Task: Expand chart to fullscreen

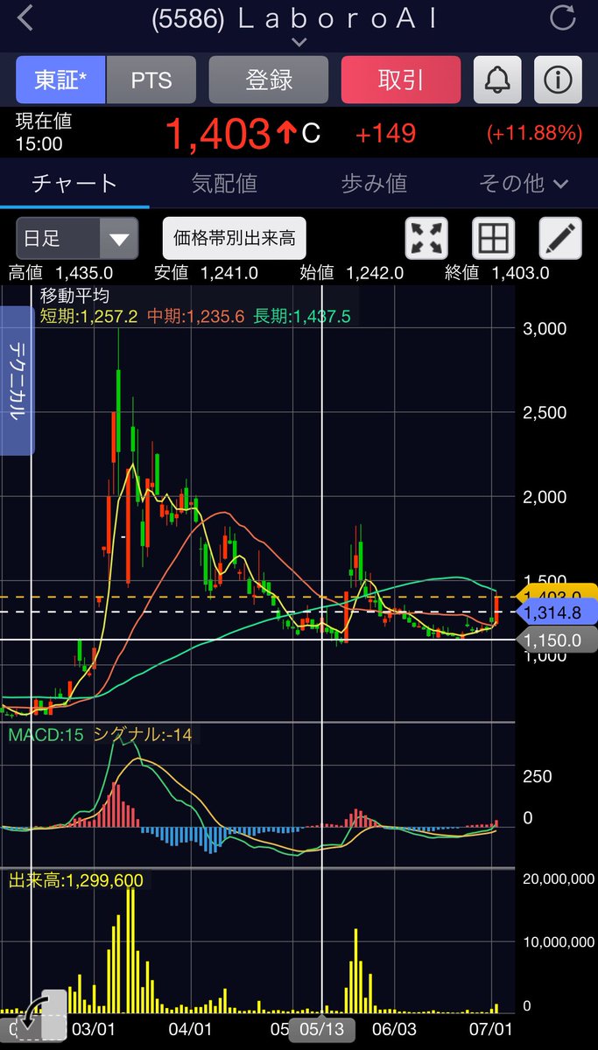Action: coord(426,239)
